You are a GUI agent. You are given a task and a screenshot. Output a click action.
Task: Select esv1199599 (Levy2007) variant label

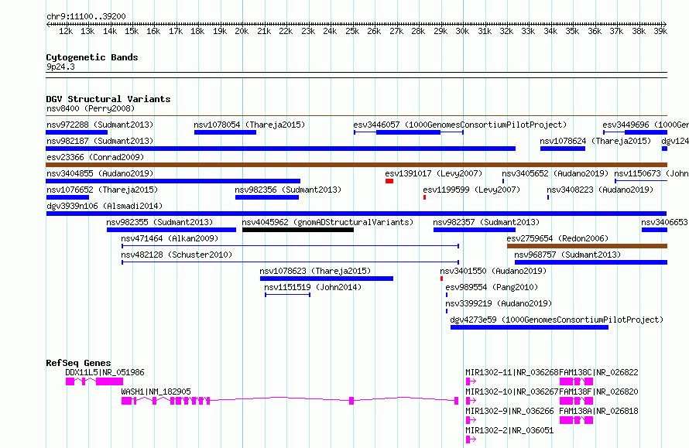pyautogui.click(x=471, y=190)
